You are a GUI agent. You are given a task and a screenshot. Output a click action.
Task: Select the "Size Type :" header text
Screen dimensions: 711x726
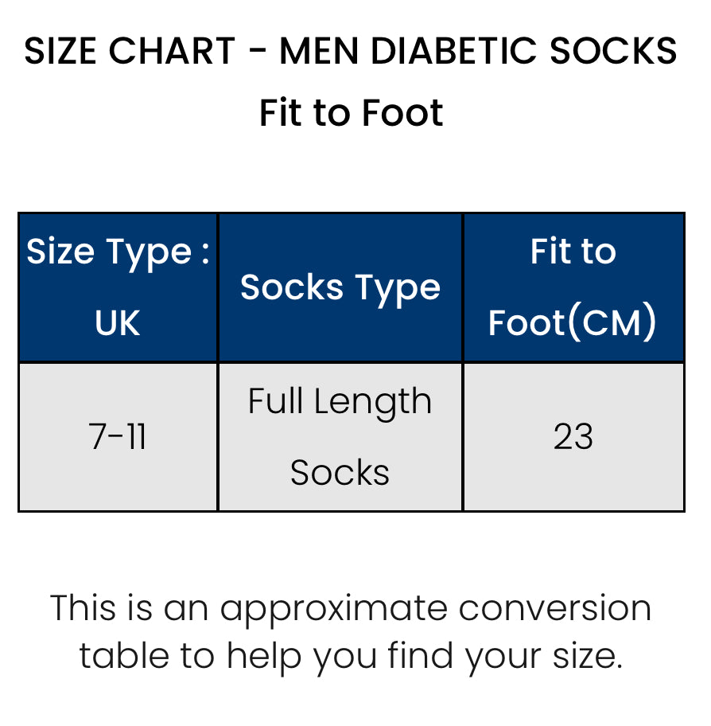118,252
